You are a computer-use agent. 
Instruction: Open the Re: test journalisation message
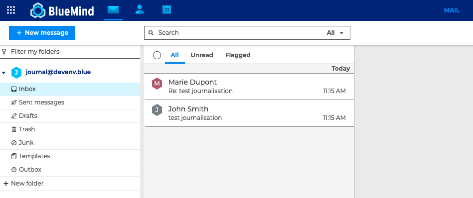pyautogui.click(x=249, y=87)
